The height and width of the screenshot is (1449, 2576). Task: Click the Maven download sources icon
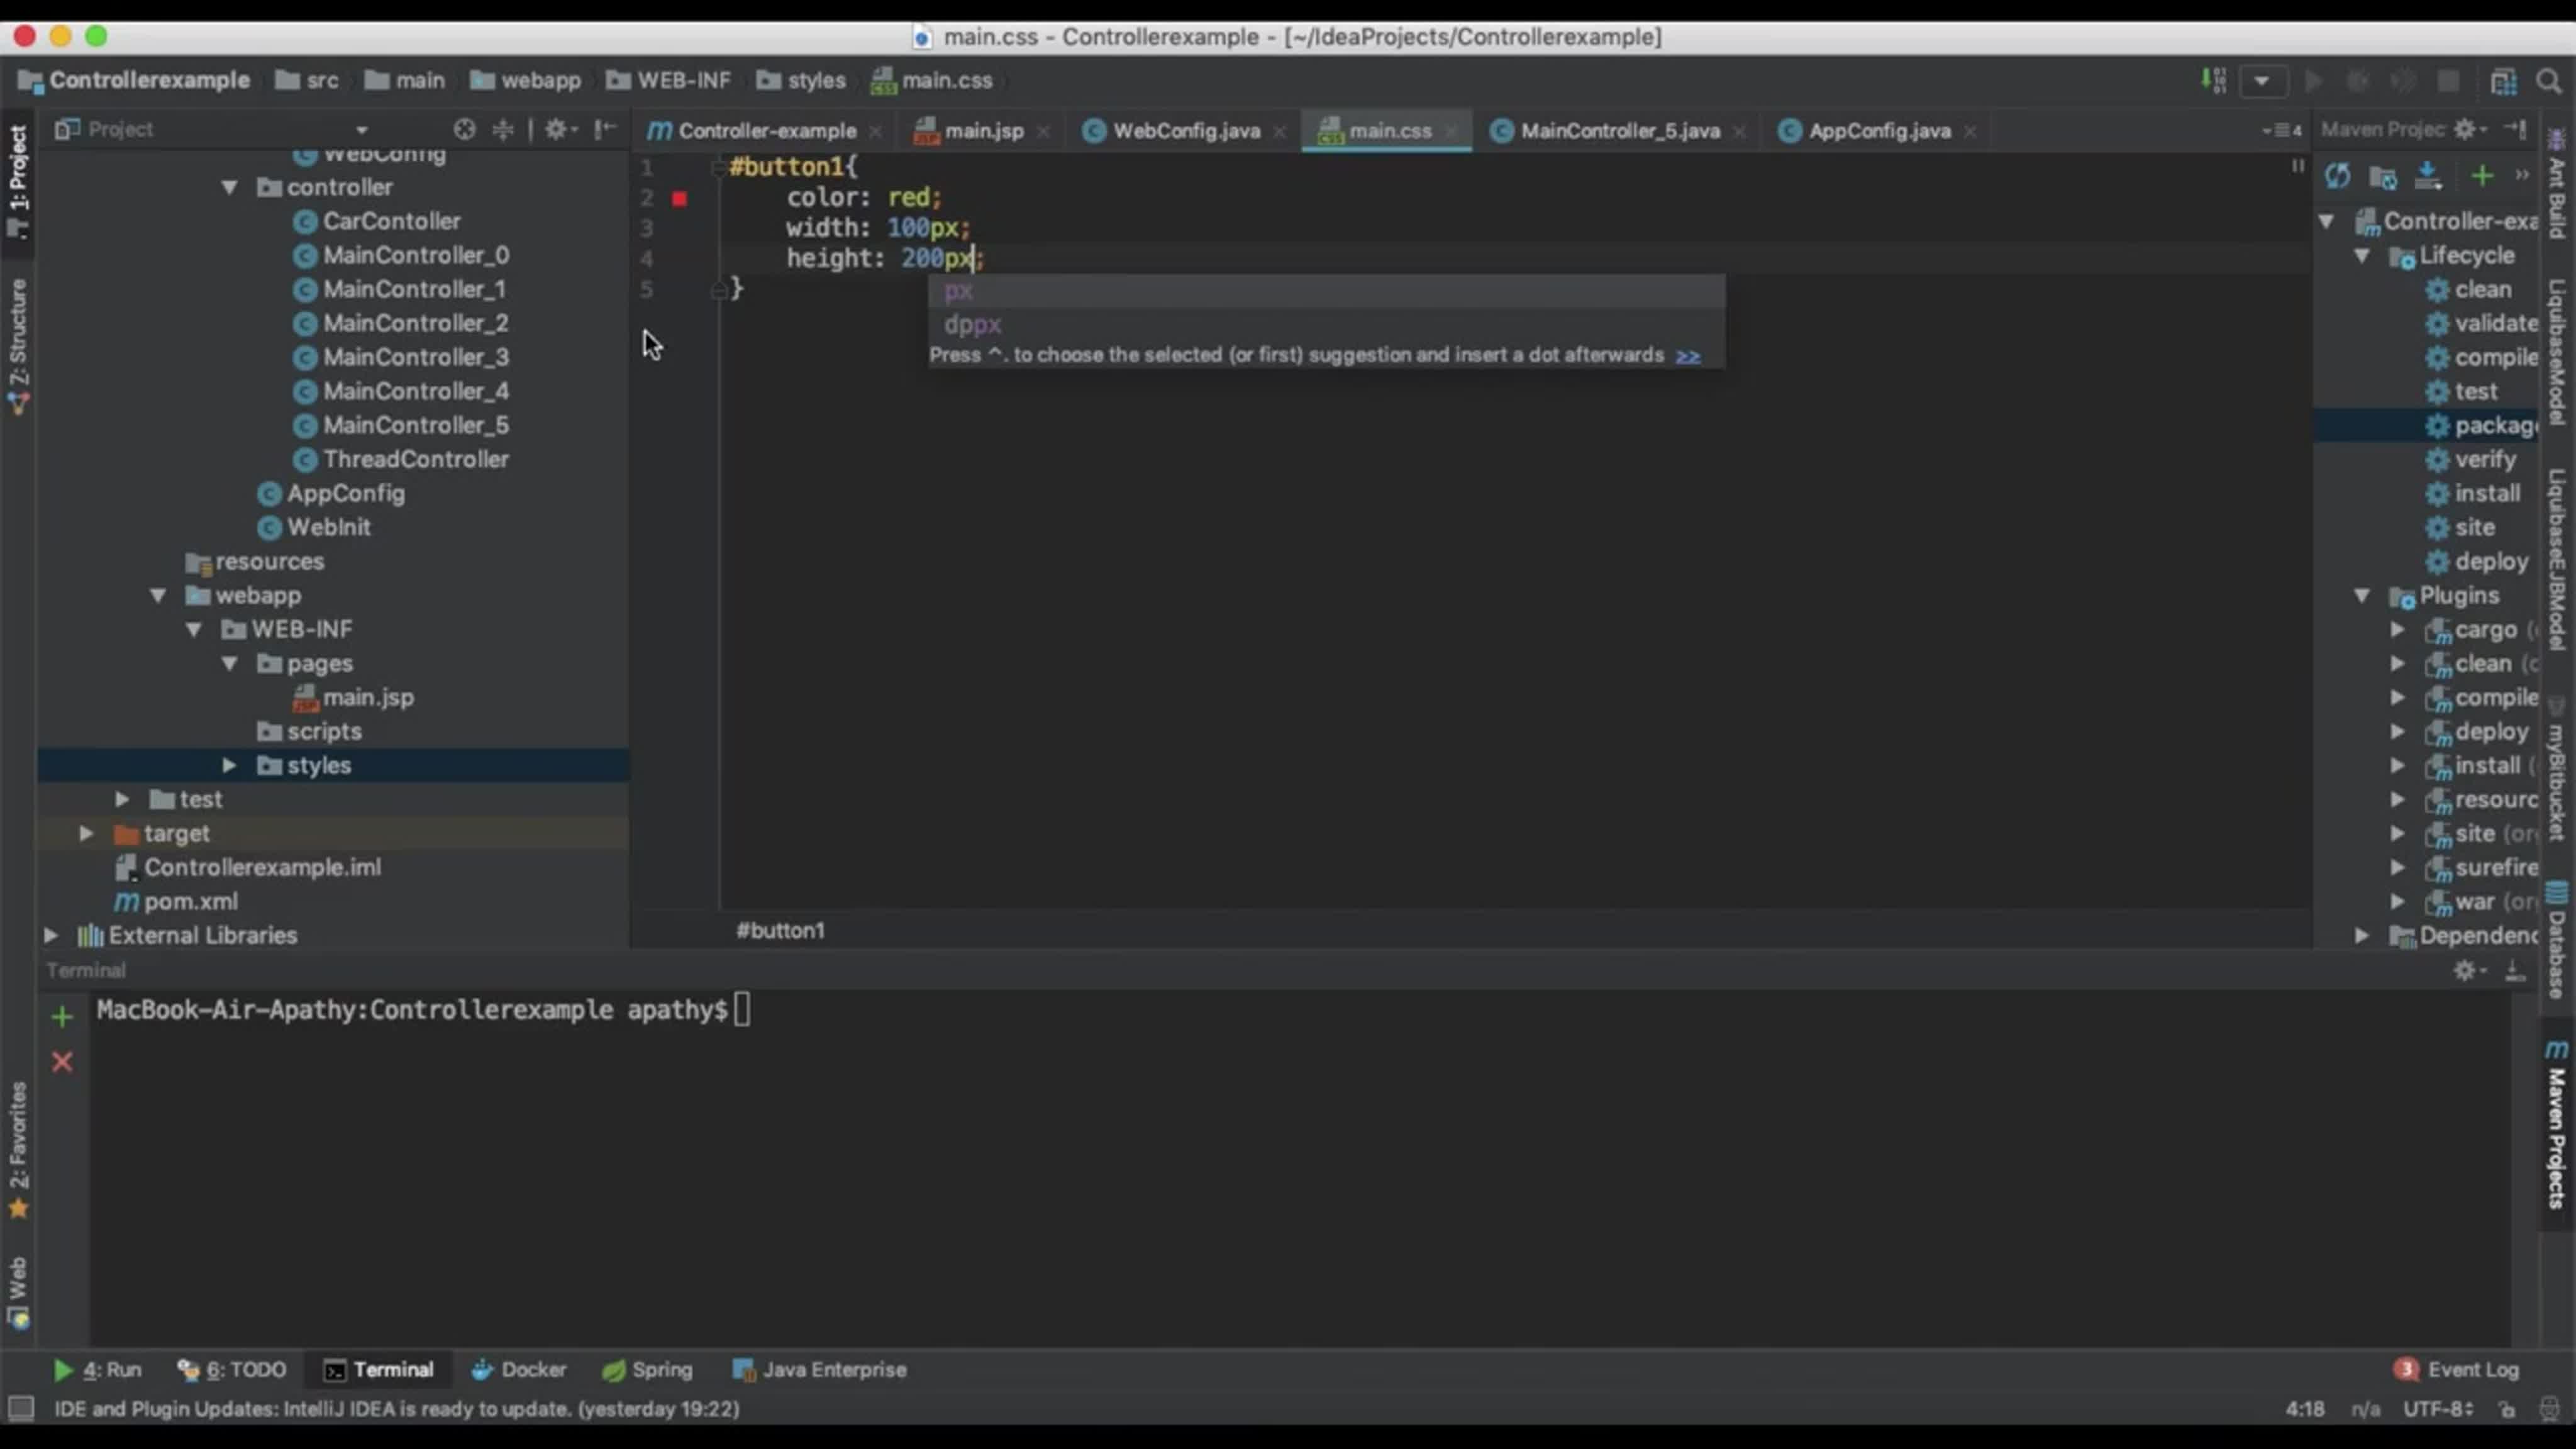click(x=2428, y=177)
